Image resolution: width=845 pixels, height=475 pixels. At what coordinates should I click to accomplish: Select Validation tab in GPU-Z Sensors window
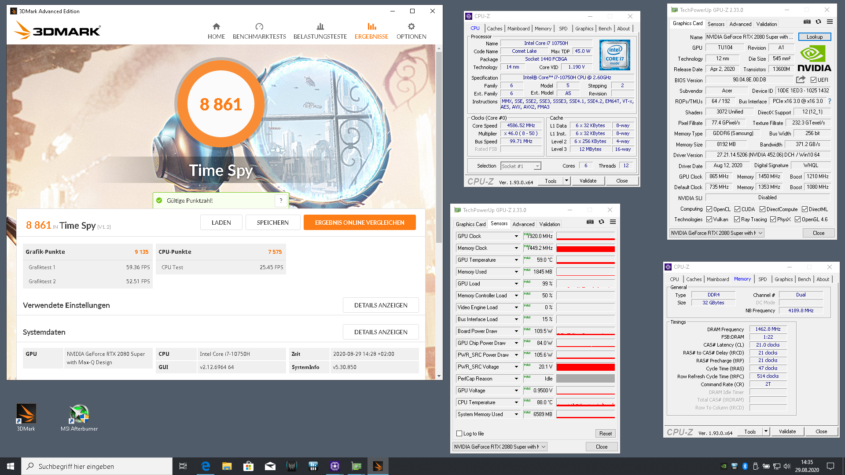(550, 224)
